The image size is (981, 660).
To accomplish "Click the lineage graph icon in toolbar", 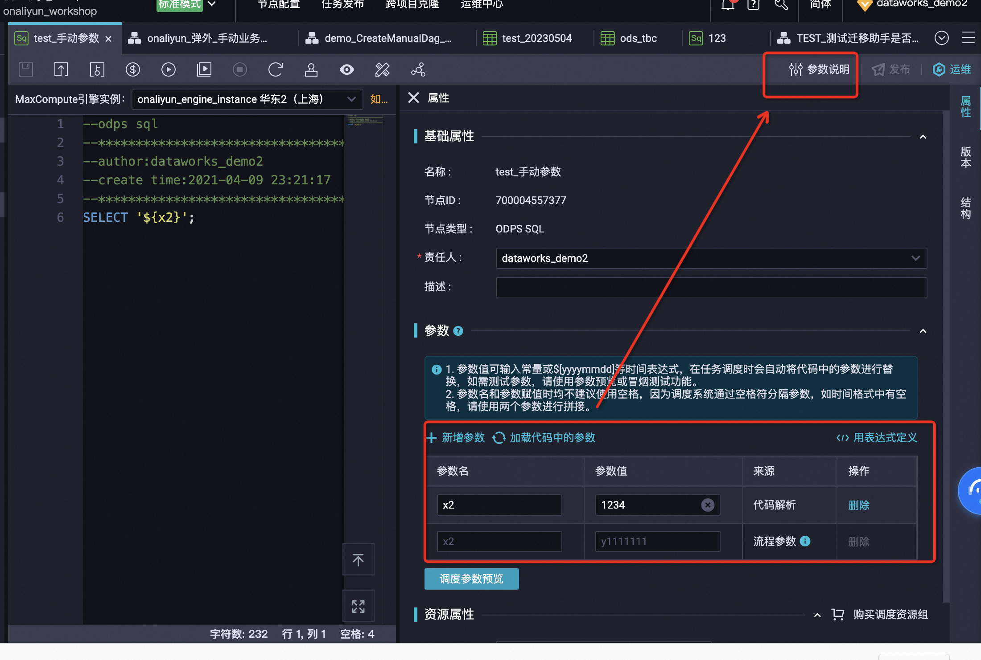I will pos(418,69).
